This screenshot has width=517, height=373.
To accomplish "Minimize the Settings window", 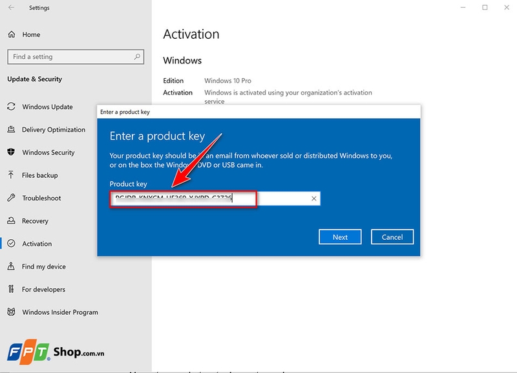I will [x=463, y=7].
